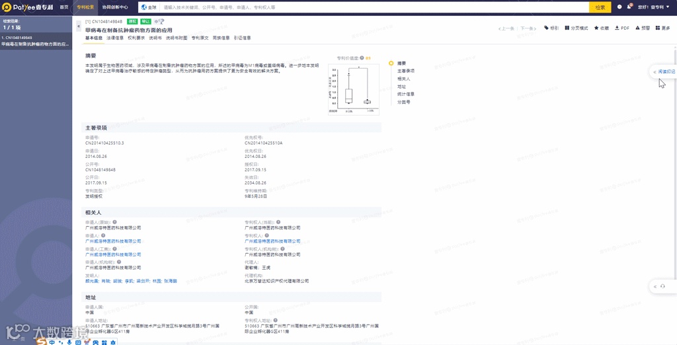Jump to 相关人 in the outline
Image resolution: width=677 pixels, height=345 pixels.
click(404, 79)
